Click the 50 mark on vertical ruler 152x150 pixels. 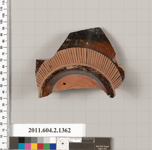(x=1, y=86)
